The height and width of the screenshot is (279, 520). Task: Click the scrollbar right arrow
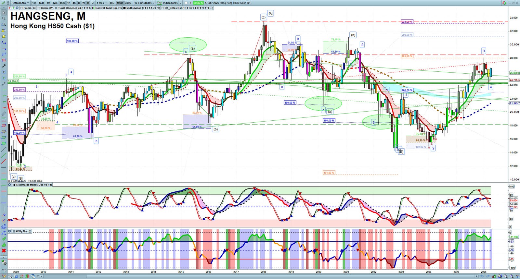pyautogui.click(x=477, y=276)
